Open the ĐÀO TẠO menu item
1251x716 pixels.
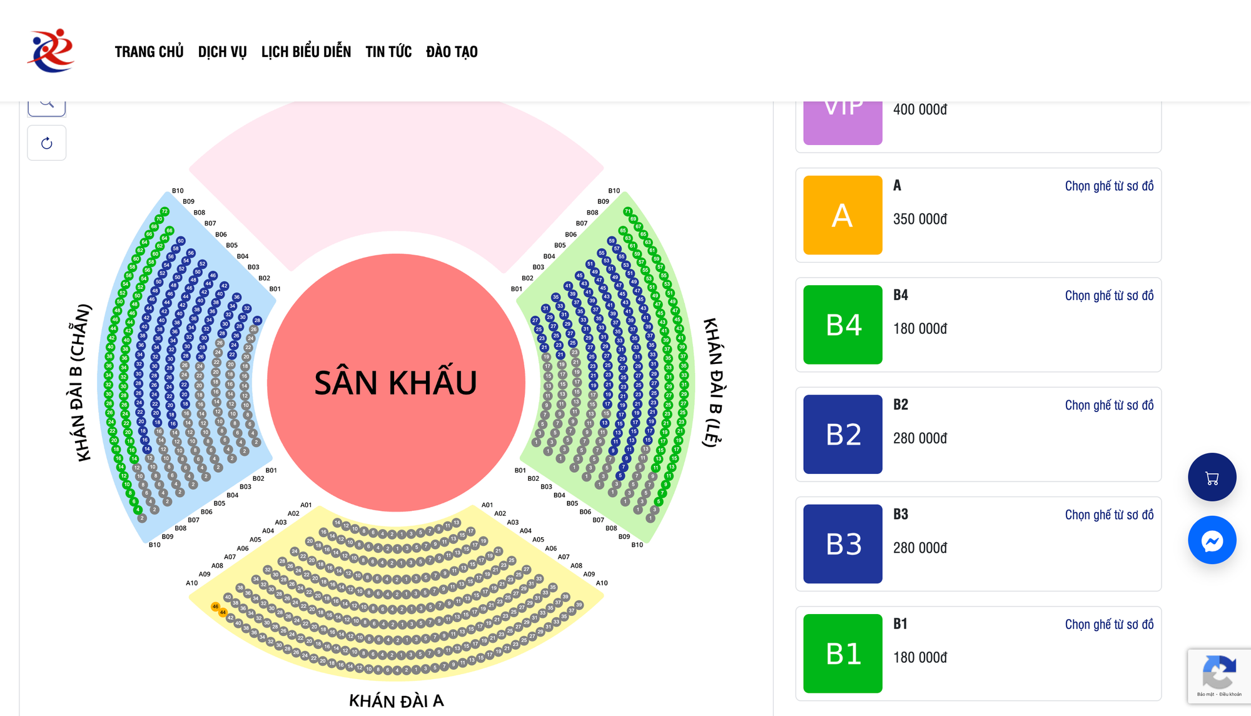click(452, 52)
